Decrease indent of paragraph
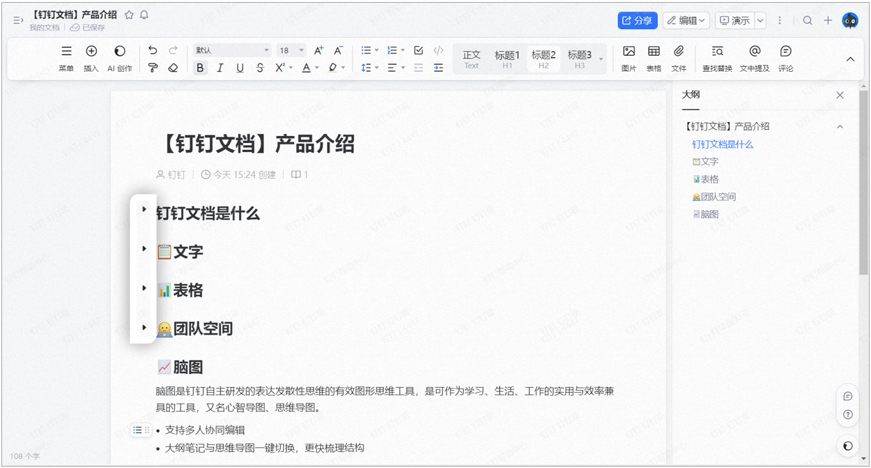 point(418,68)
